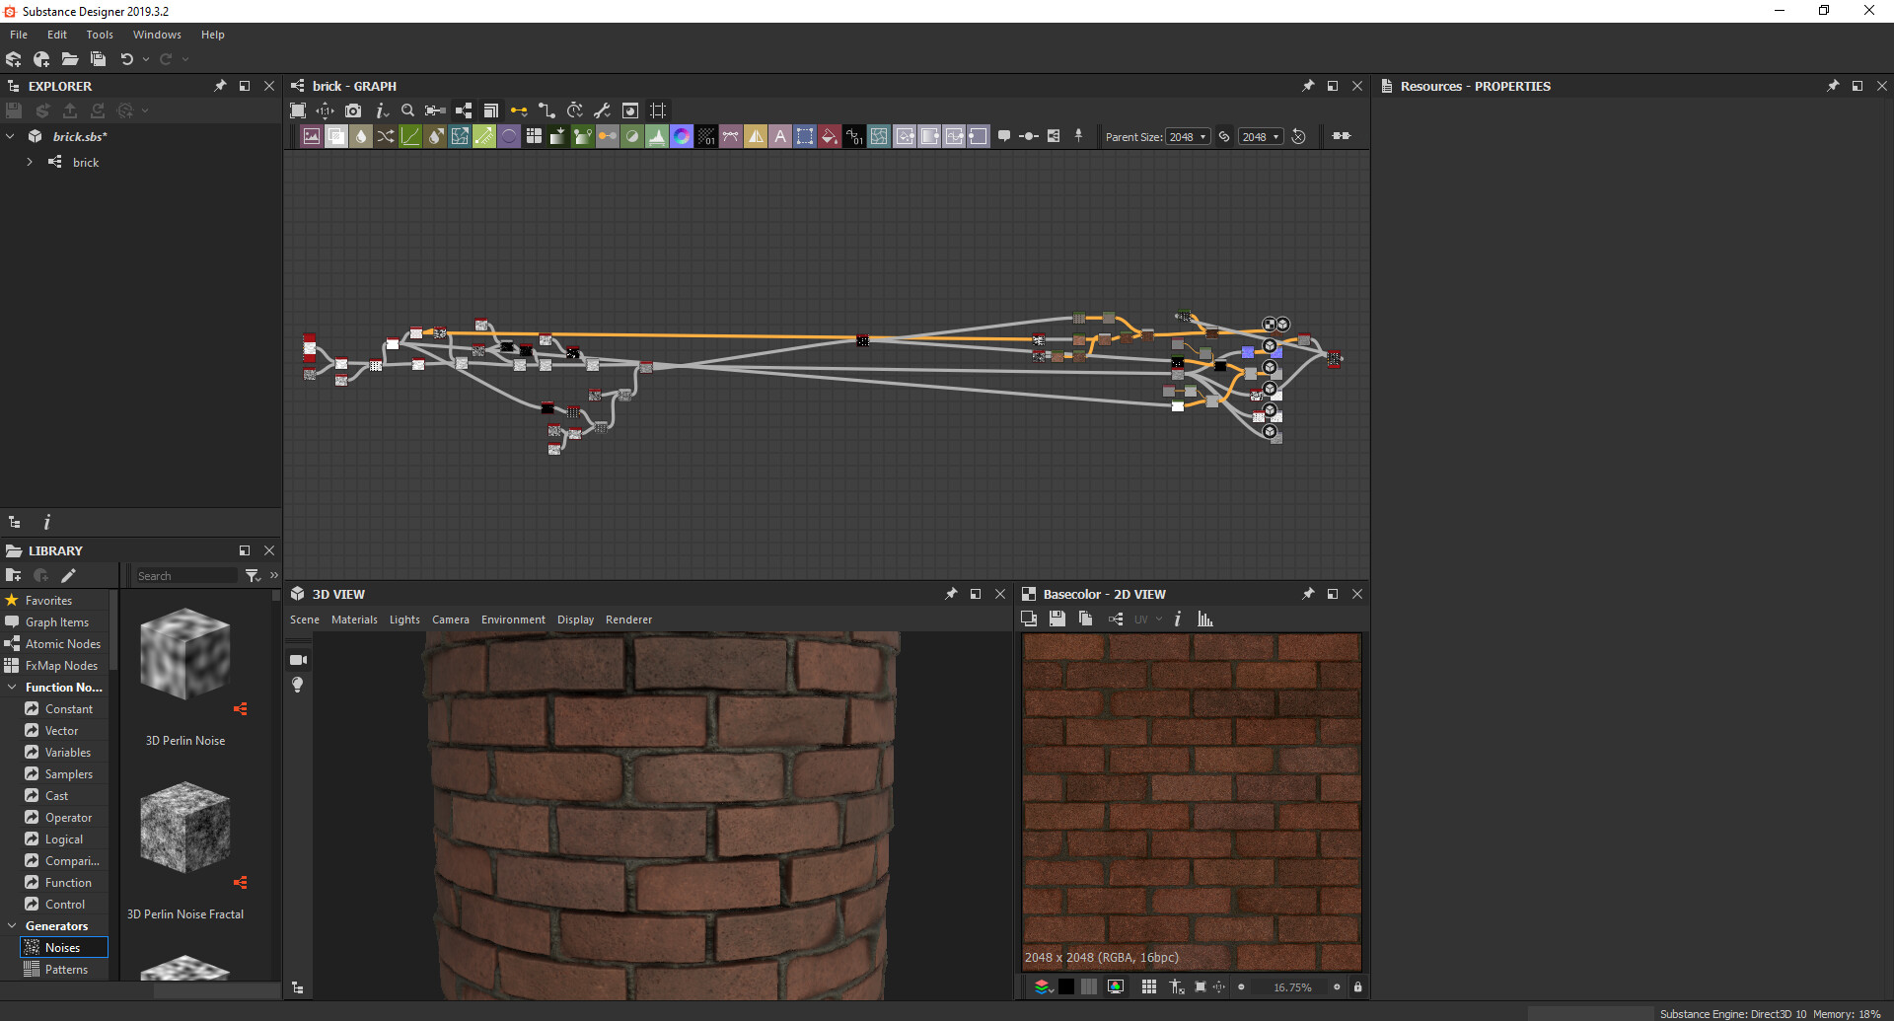Click the black background color swatch
The height and width of the screenshot is (1021, 1894).
[1066, 986]
